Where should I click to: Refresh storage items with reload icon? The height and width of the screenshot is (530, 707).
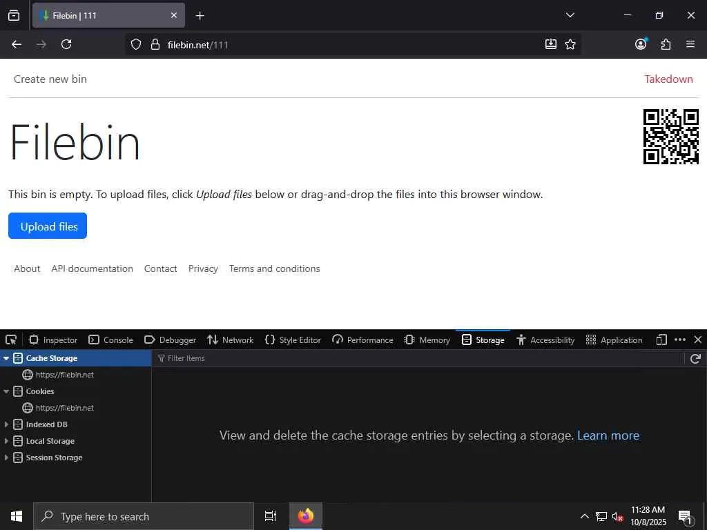(695, 358)
